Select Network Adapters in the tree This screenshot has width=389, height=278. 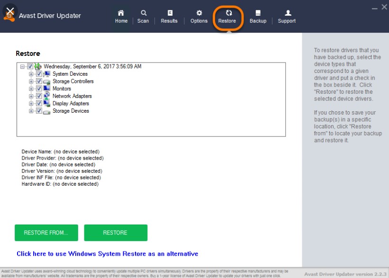click(x=72, y=96)
